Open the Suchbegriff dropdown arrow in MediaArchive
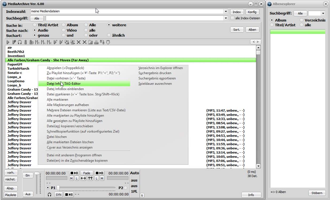Viewport: 330px width, 200px height. click(x=226, y=18)
